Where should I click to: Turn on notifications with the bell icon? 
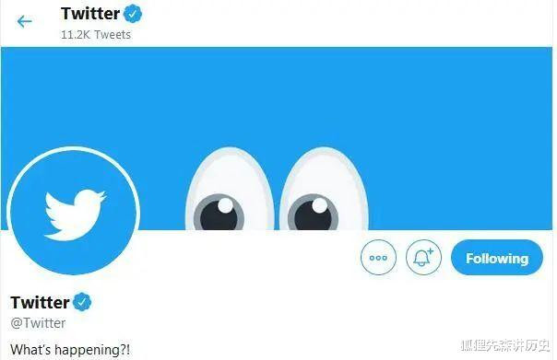423,258
